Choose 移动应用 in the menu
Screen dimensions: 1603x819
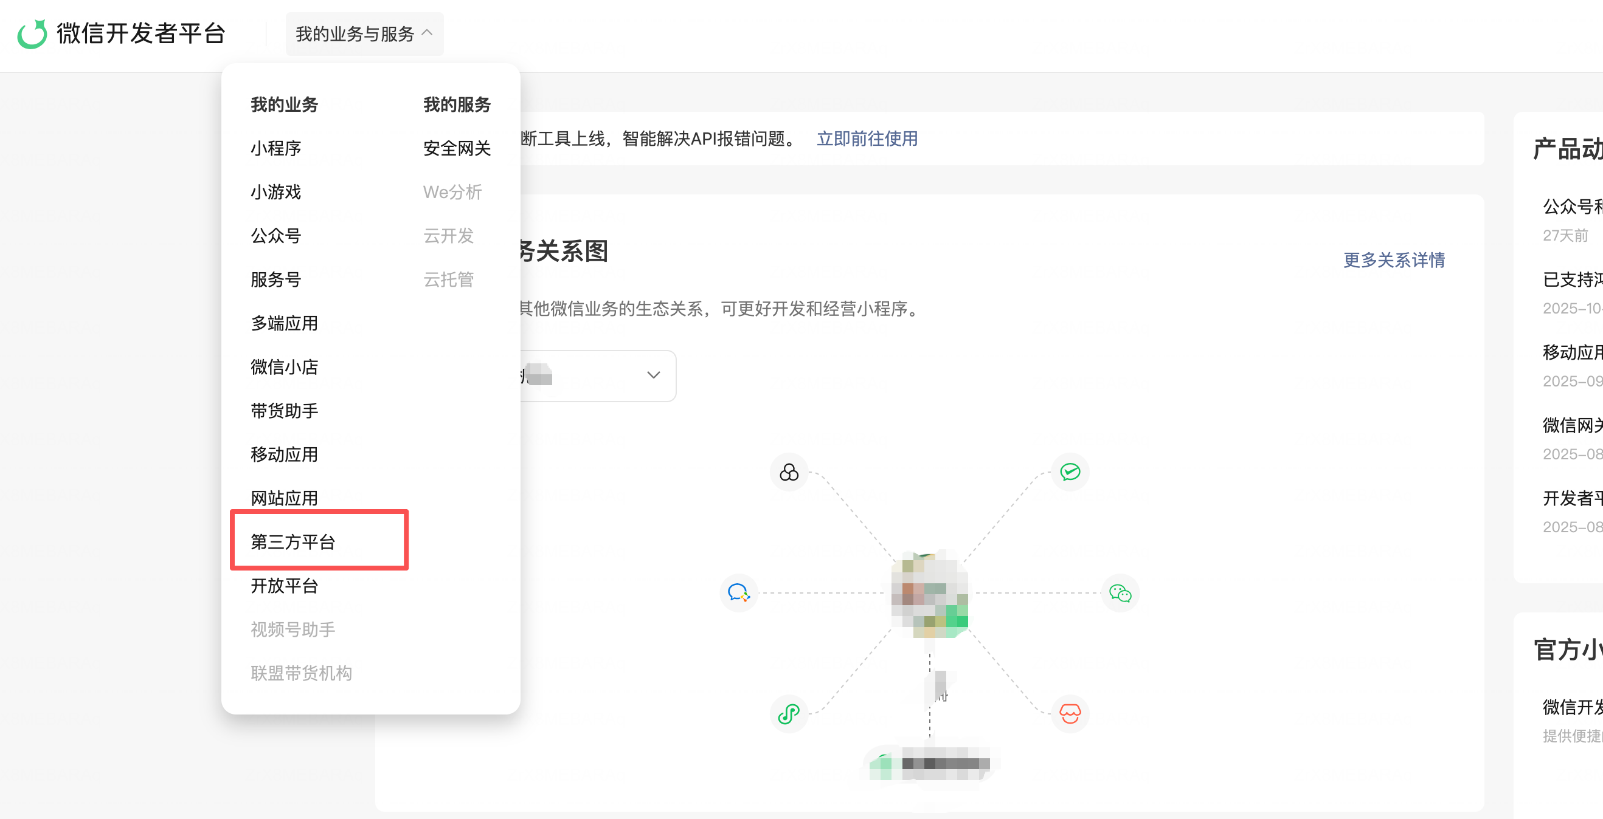(285, 454)
